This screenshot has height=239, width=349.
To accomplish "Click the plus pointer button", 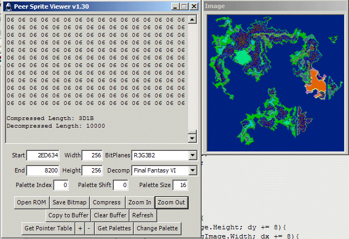I will [x=80, y=228].
